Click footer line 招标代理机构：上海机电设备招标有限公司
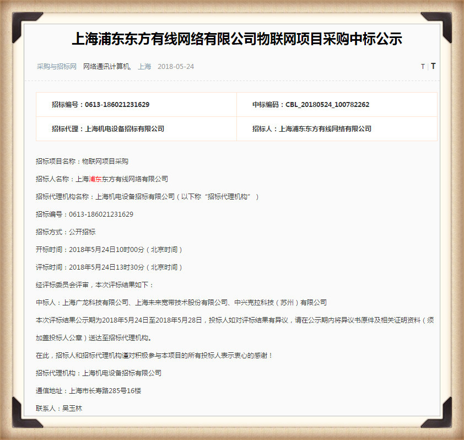The width and height of the screenshot is (464, 440). (x=99, y=373)
